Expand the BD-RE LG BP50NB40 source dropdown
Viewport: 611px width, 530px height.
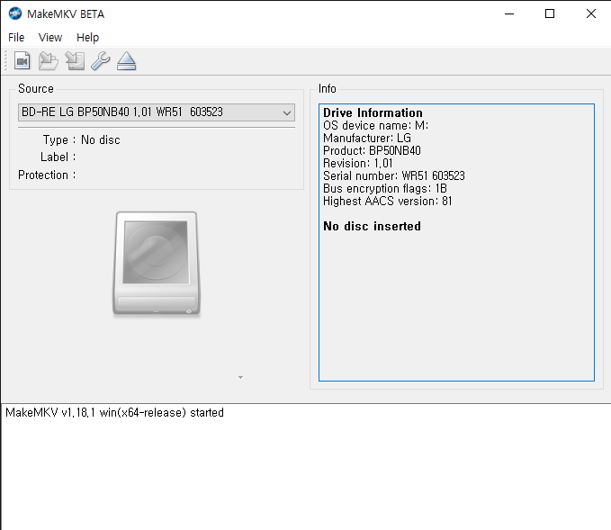coord(157,112)
